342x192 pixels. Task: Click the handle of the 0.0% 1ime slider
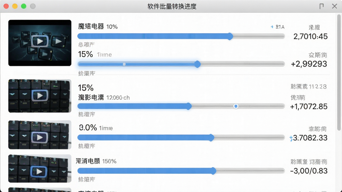pyautogui.click(x=211, y=138)
